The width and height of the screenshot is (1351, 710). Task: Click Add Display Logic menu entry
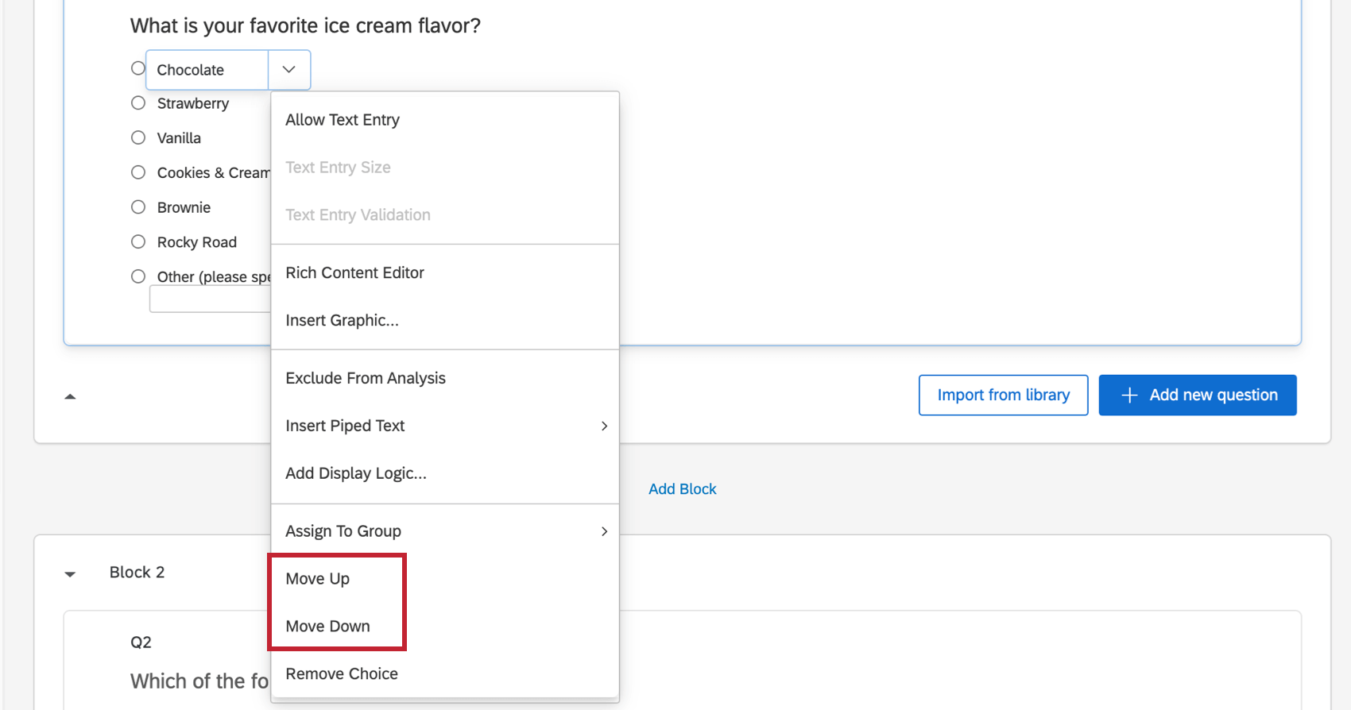(356, 474)
